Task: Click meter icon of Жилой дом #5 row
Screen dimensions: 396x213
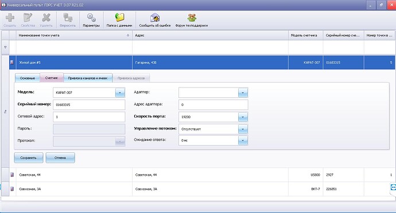Action: click(x=12, y=62)
